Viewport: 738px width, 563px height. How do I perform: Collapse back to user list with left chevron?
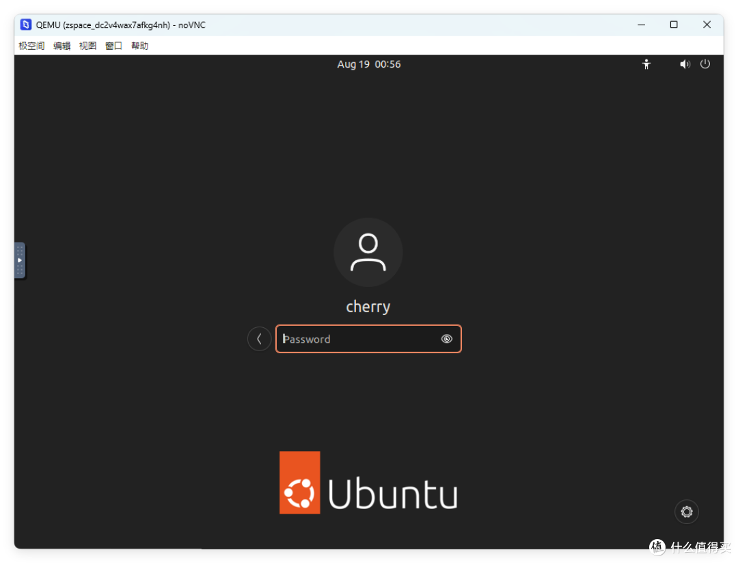259,338
